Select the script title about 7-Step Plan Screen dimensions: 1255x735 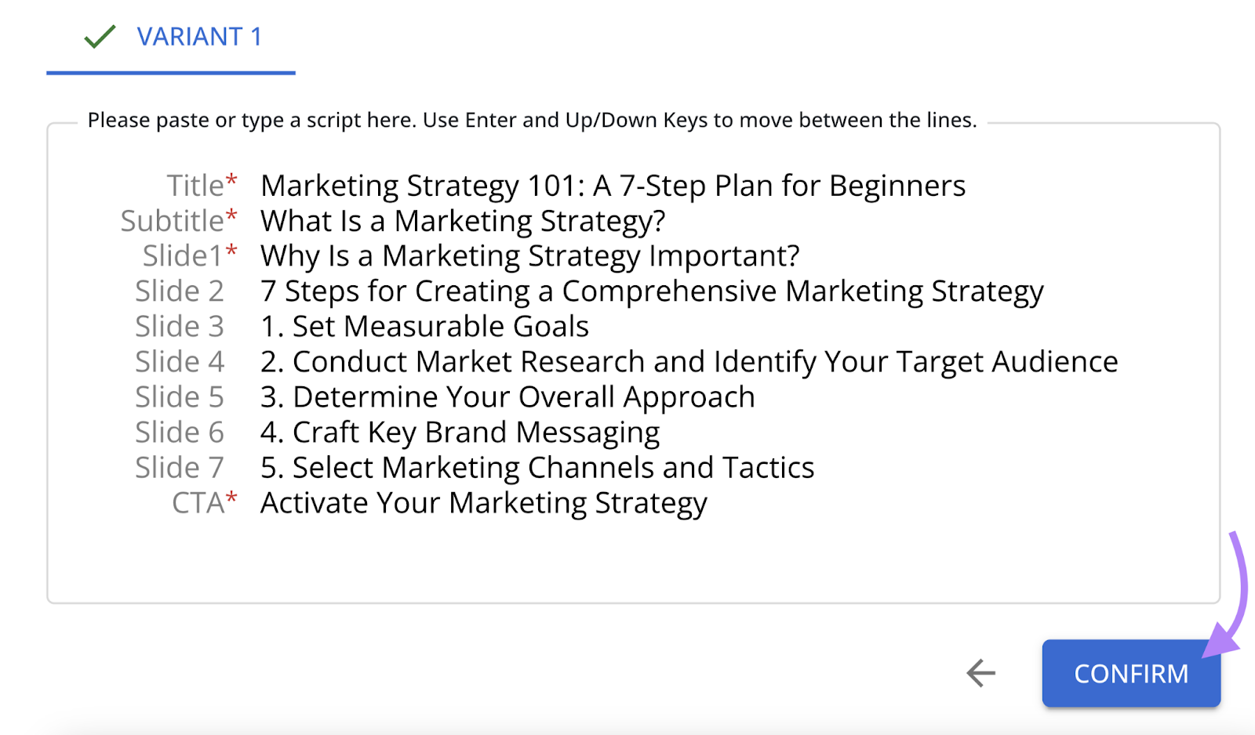(613, 186)
